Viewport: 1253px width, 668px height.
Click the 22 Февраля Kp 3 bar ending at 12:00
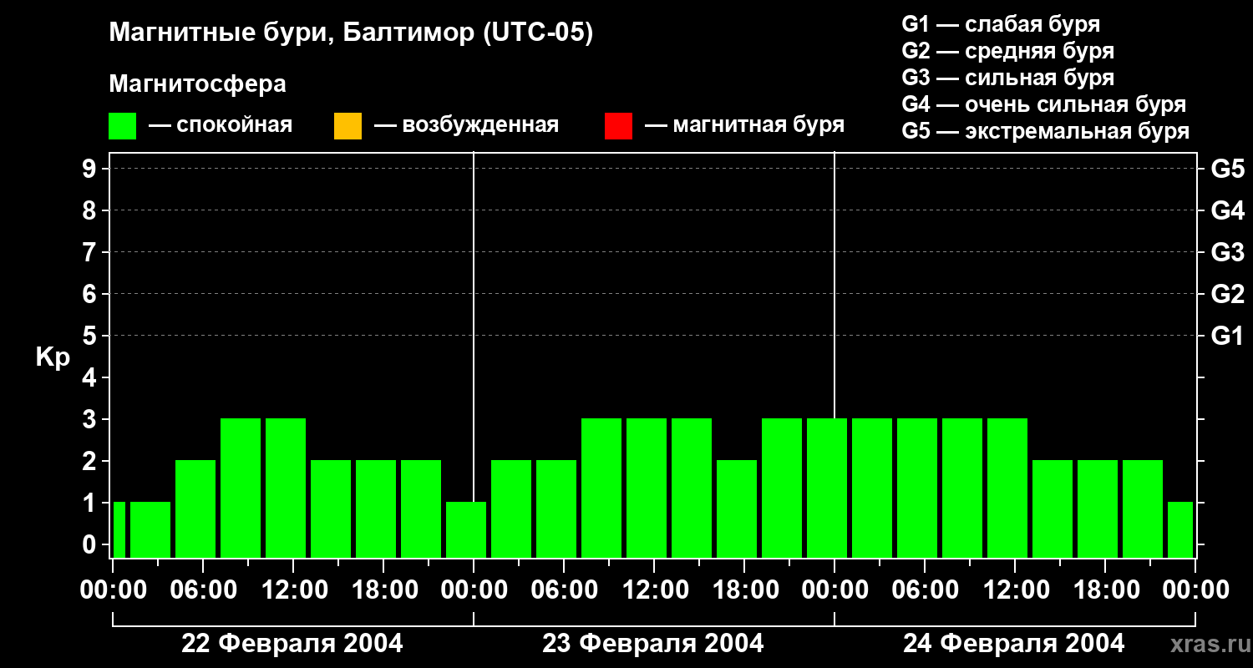pos(286,488)
